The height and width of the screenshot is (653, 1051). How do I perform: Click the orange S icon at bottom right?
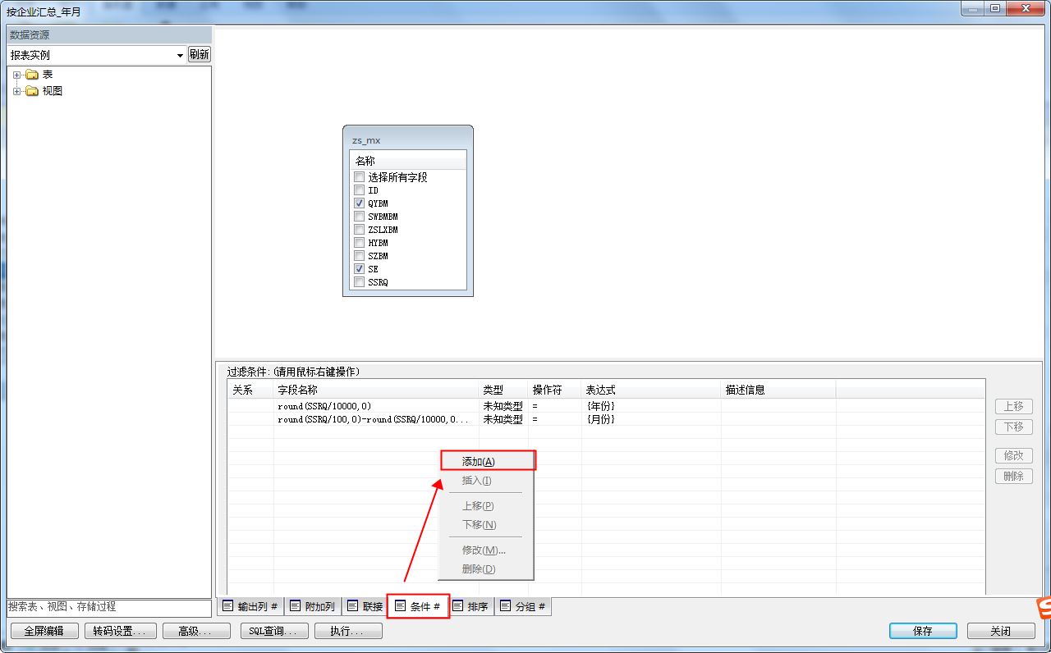pos(1044,608)
